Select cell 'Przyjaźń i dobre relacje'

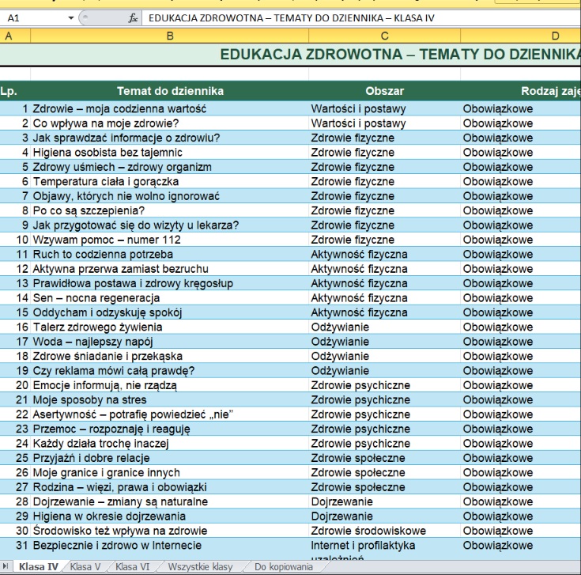point(170,458)
